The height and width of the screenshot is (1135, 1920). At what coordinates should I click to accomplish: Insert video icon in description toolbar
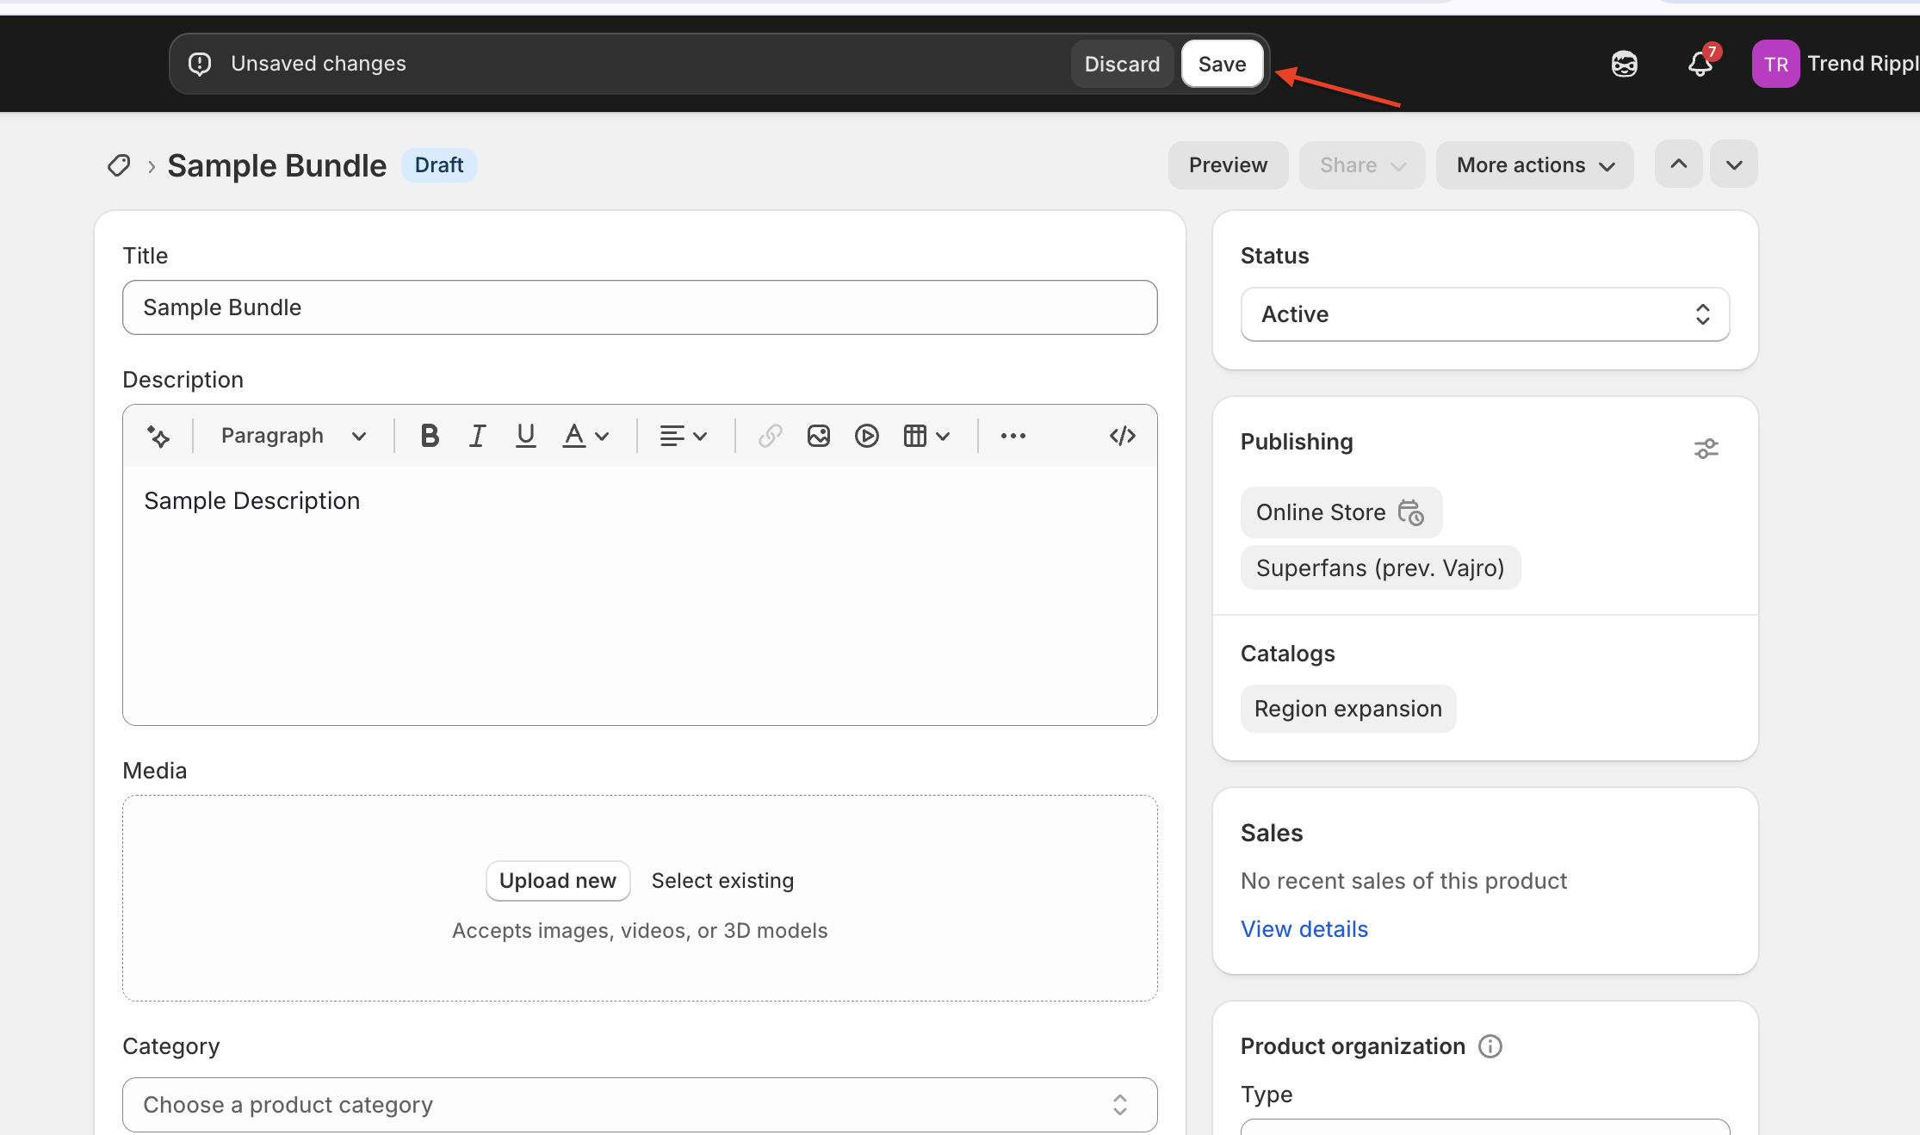coord(866,436)
